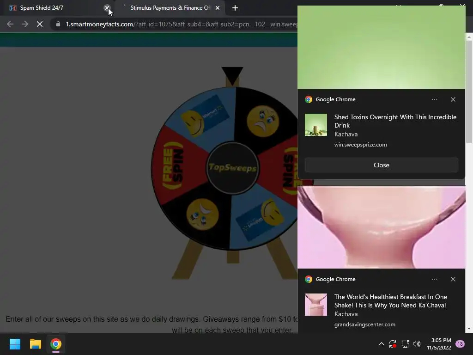Click the pink shake notification thumbnail
473x355 pixels.
click(316, 305)
